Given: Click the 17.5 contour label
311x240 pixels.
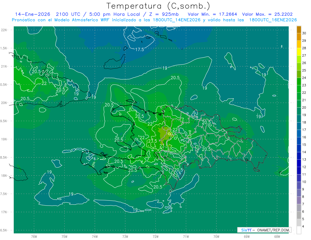Looking at the screenshot, I should coord(140,49).
